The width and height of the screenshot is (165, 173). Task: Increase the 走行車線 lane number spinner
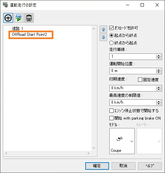158,55
